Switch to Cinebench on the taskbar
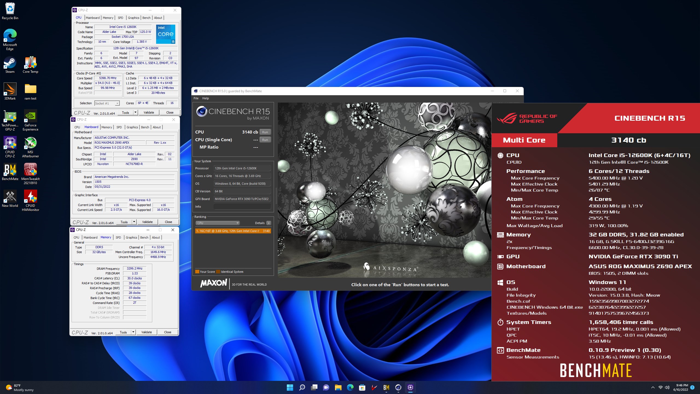 [x=398, y=387]
